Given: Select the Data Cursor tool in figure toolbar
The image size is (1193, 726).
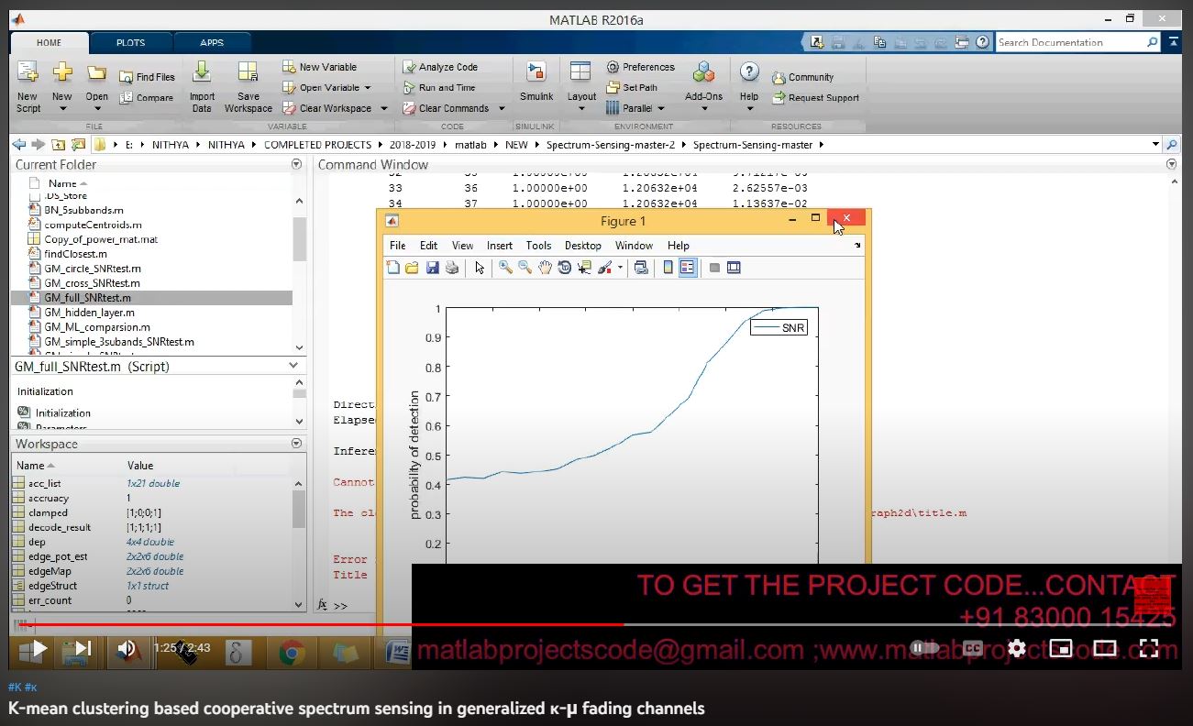Looking at the screenshot, I should [x=584, y=268].
